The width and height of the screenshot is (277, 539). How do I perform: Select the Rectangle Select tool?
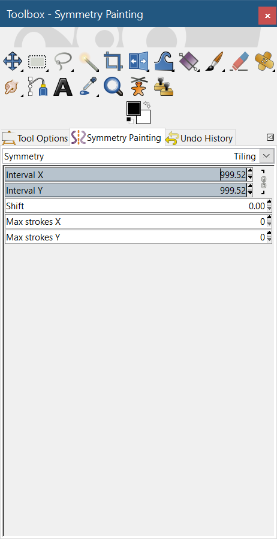[x=37, y=62]
